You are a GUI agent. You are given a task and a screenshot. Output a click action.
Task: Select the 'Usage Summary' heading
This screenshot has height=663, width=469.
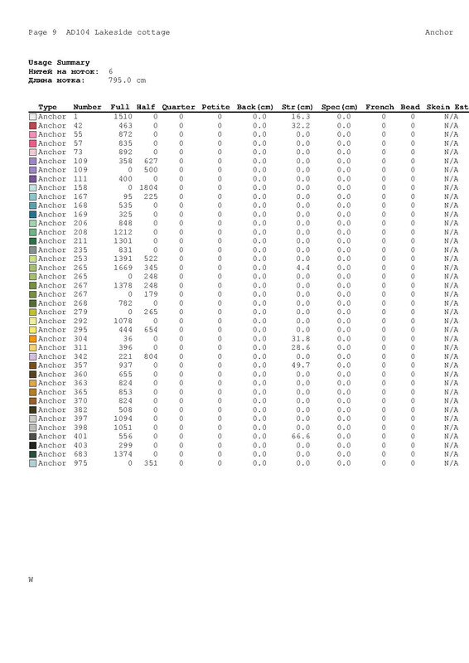[59, 63]
